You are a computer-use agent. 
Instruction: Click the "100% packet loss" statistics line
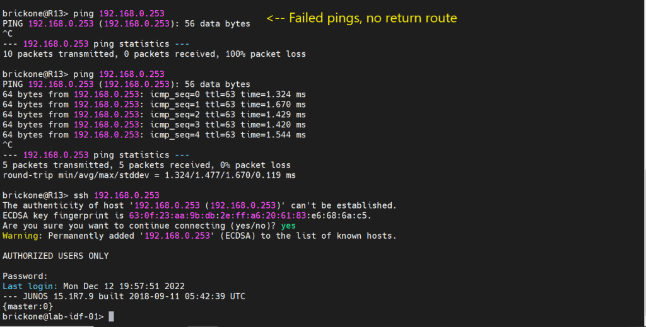[154, 54]
